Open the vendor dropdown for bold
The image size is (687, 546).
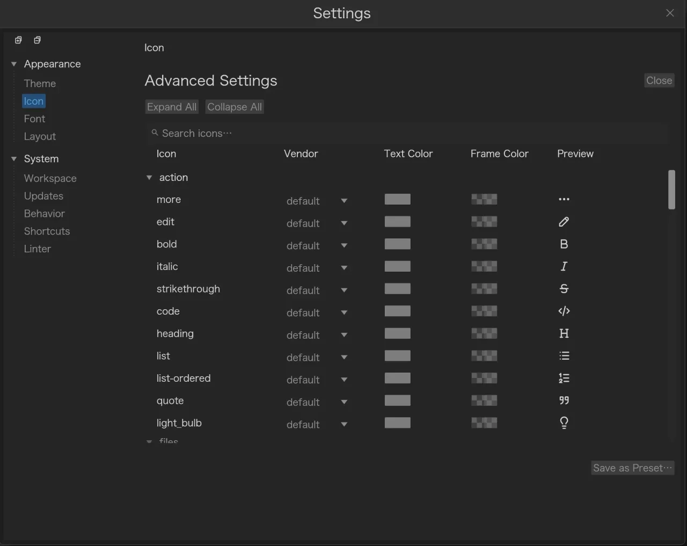pos(317,246)
